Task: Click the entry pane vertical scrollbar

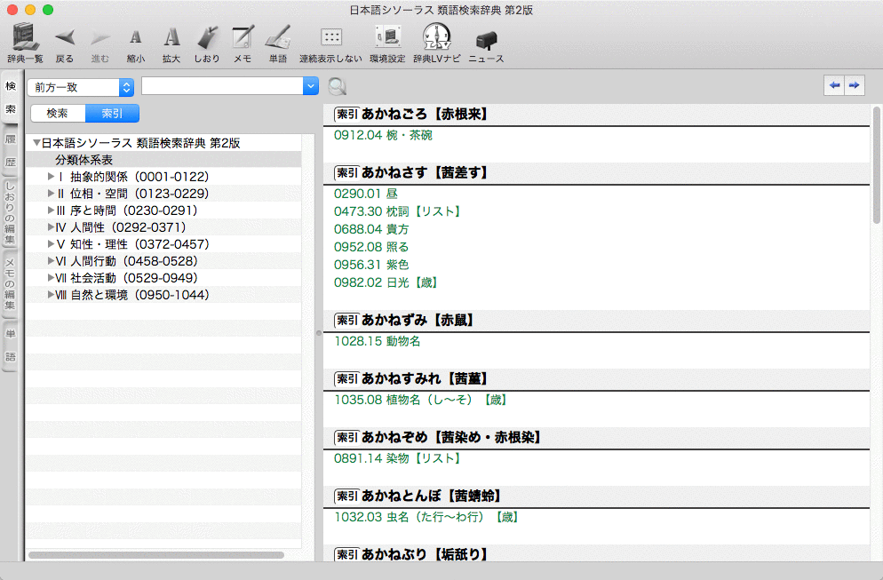Action: coord(876,165)
